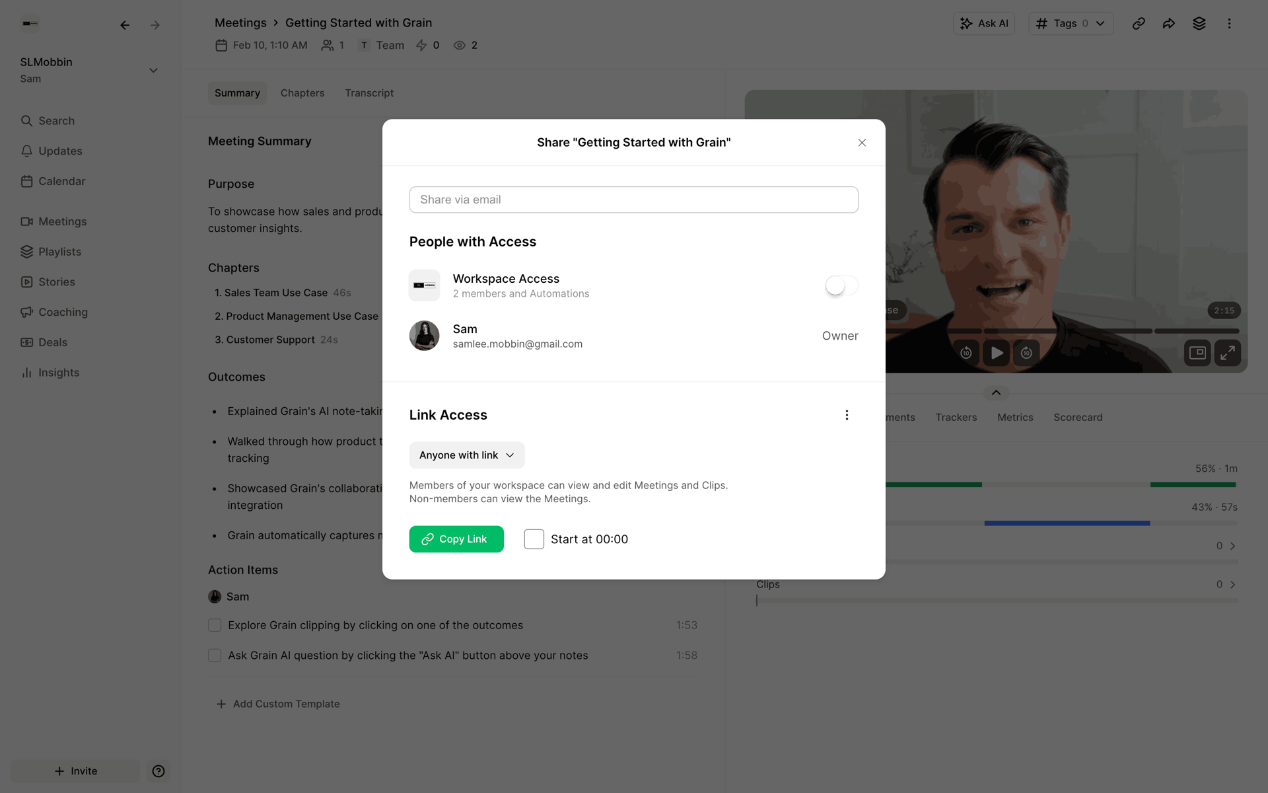
Task: Click the Grain logo in top-left
Action: [30, 24]
